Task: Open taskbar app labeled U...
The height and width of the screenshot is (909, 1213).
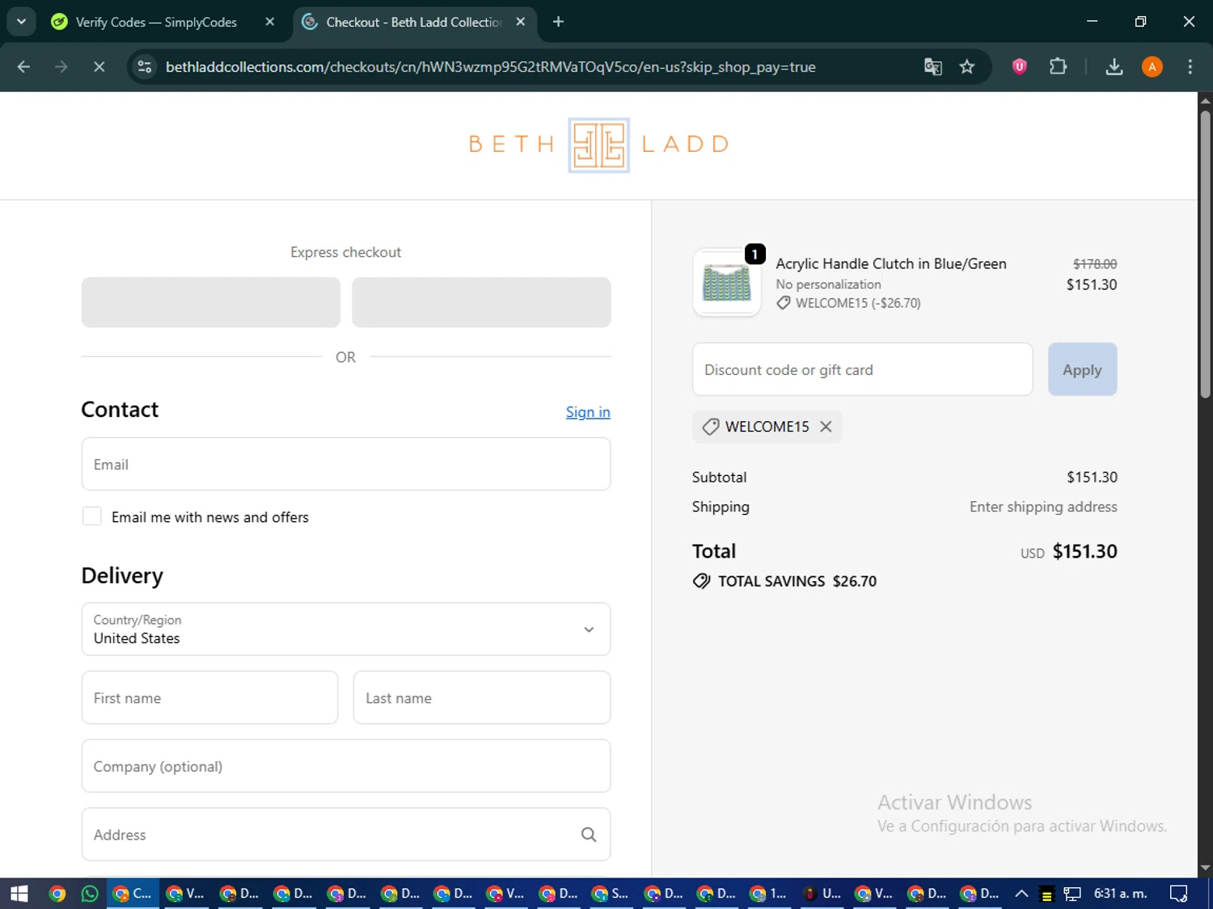Action: [x=822, y=894]
